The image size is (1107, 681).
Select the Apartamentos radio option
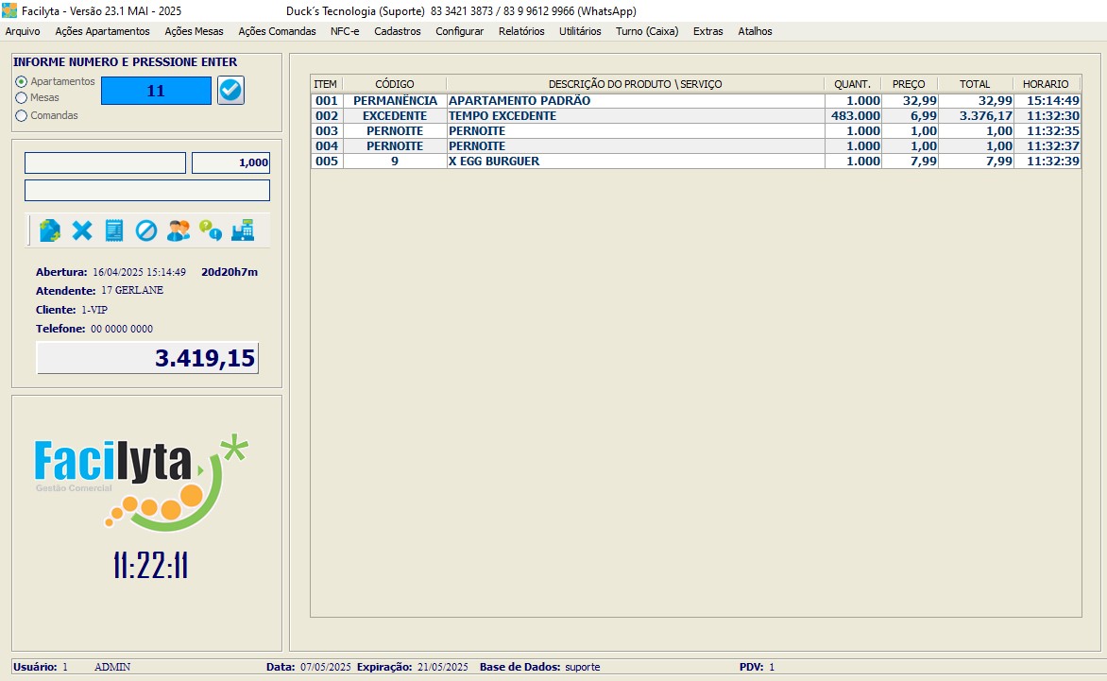point(22,82)
